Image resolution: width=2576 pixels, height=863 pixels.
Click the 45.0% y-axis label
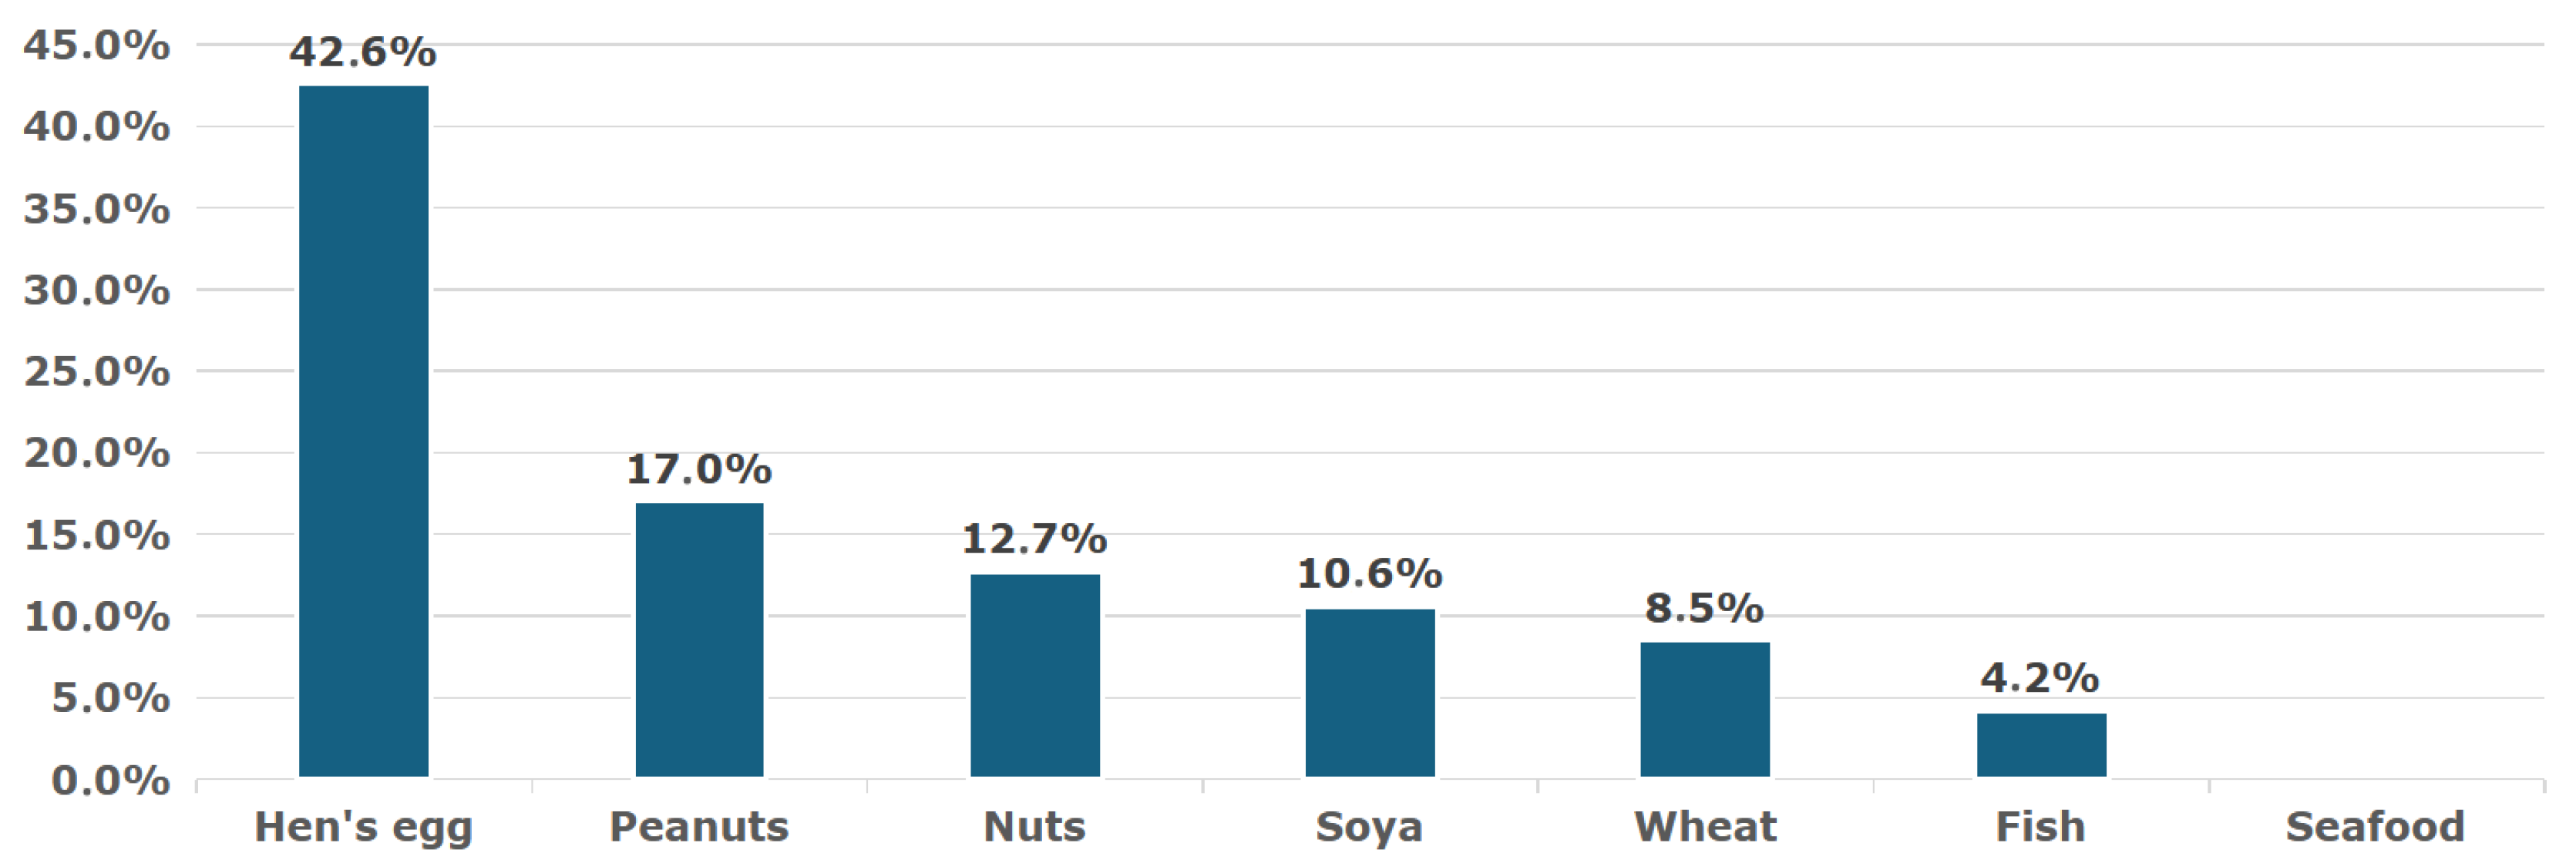pos(97,46)
